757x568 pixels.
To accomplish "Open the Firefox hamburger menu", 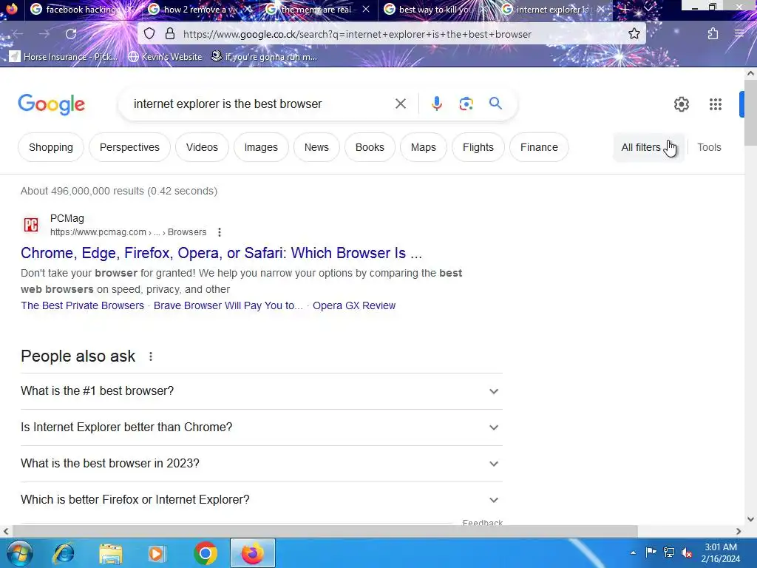I will click(739, 34).
